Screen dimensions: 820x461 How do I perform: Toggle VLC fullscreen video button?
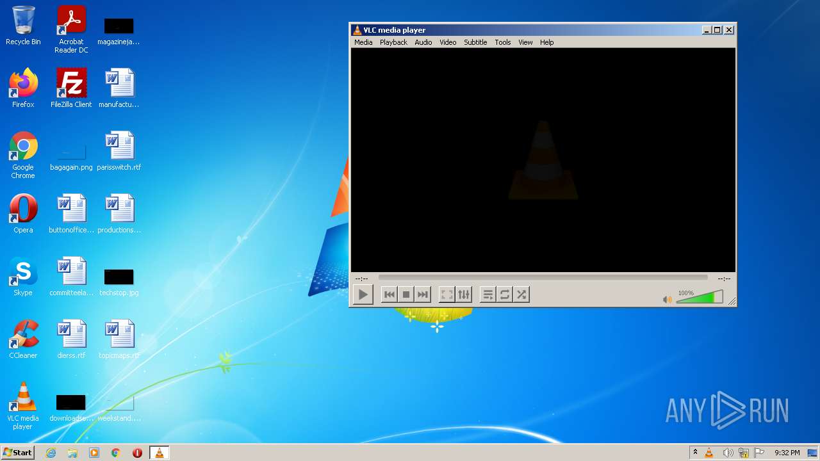[447, 295]
